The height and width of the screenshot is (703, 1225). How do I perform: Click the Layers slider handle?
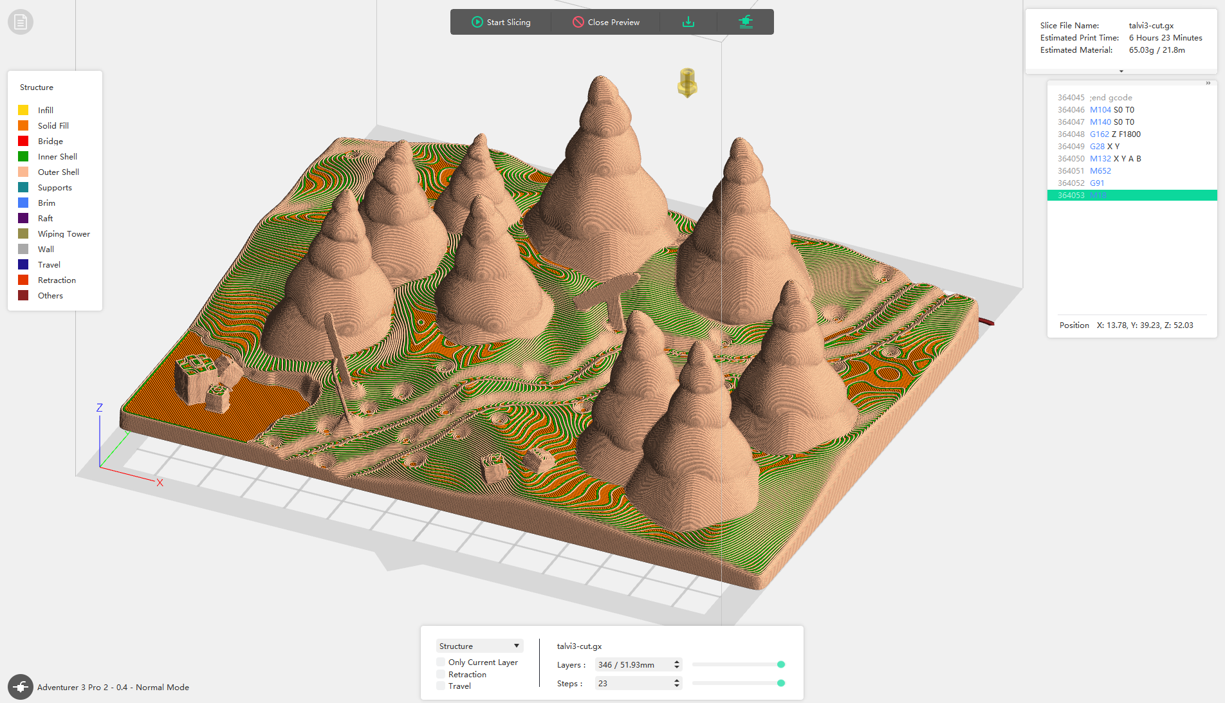(x=781, y=664)
